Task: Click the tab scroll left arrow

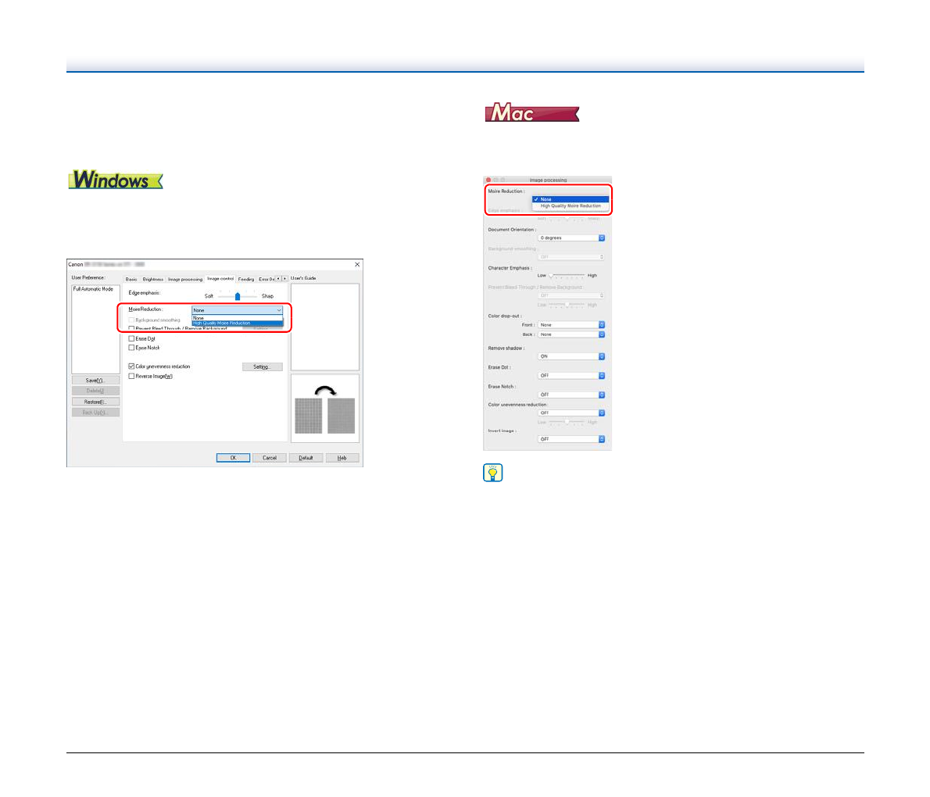Action: tap(278, 279)
